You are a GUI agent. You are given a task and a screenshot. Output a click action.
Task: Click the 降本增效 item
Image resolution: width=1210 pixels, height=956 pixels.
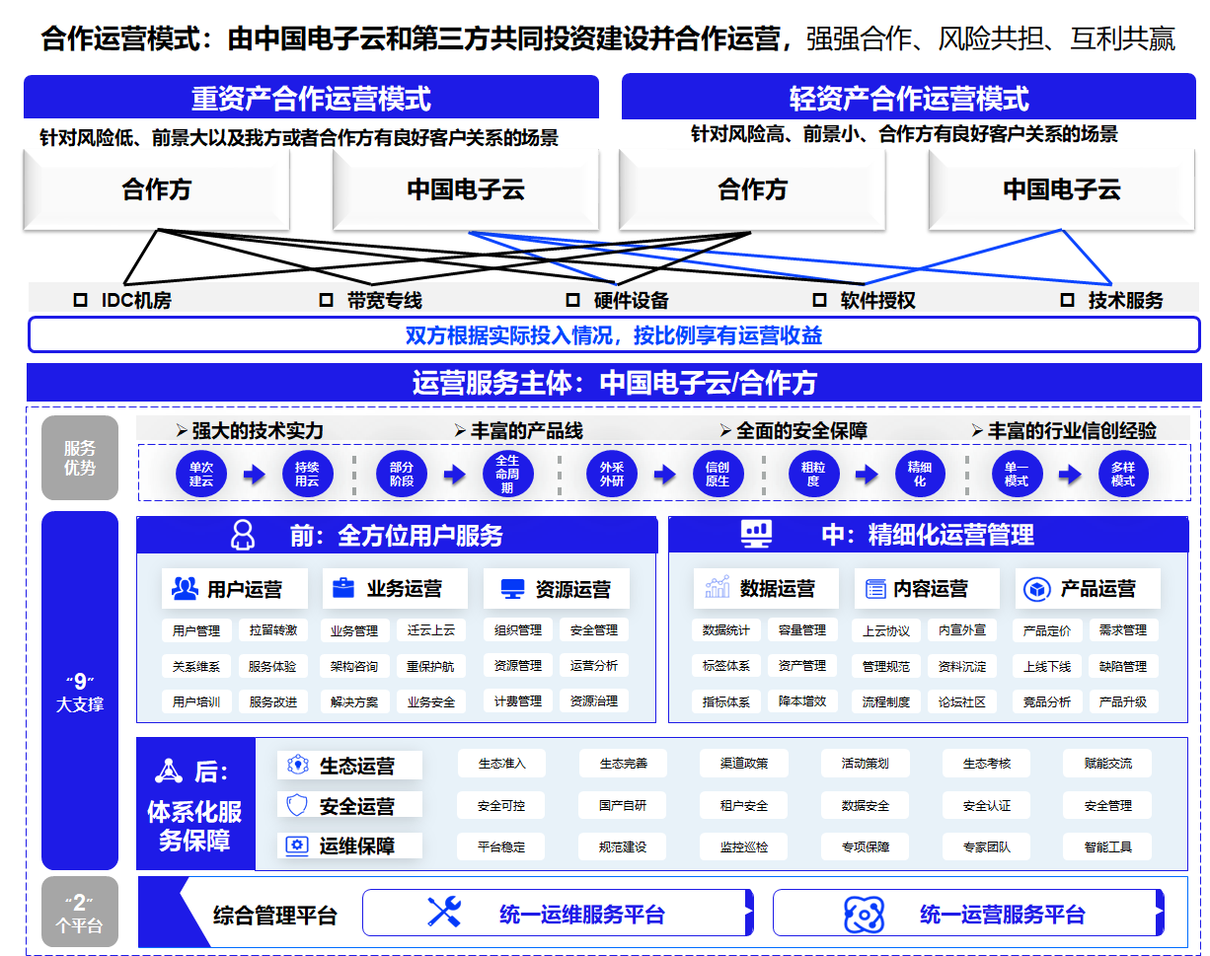(x=802, y=701)
